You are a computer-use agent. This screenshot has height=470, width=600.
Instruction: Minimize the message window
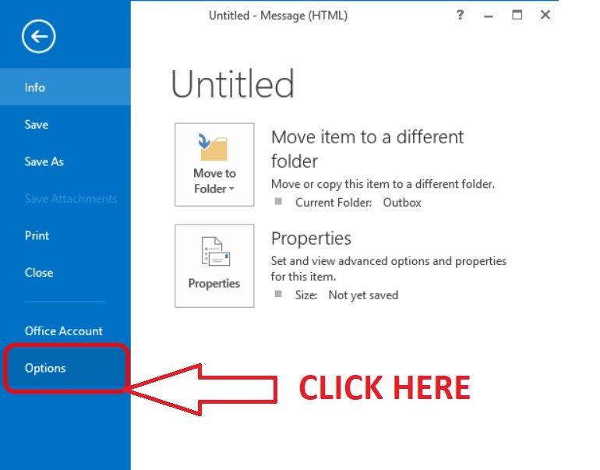tap(489, 15)
